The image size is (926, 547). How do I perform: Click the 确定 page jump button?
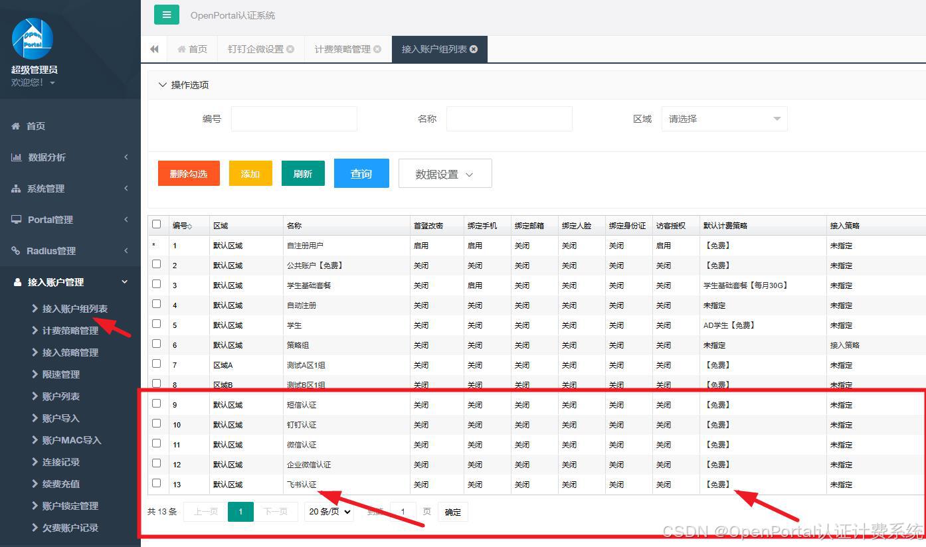(453, 512)
